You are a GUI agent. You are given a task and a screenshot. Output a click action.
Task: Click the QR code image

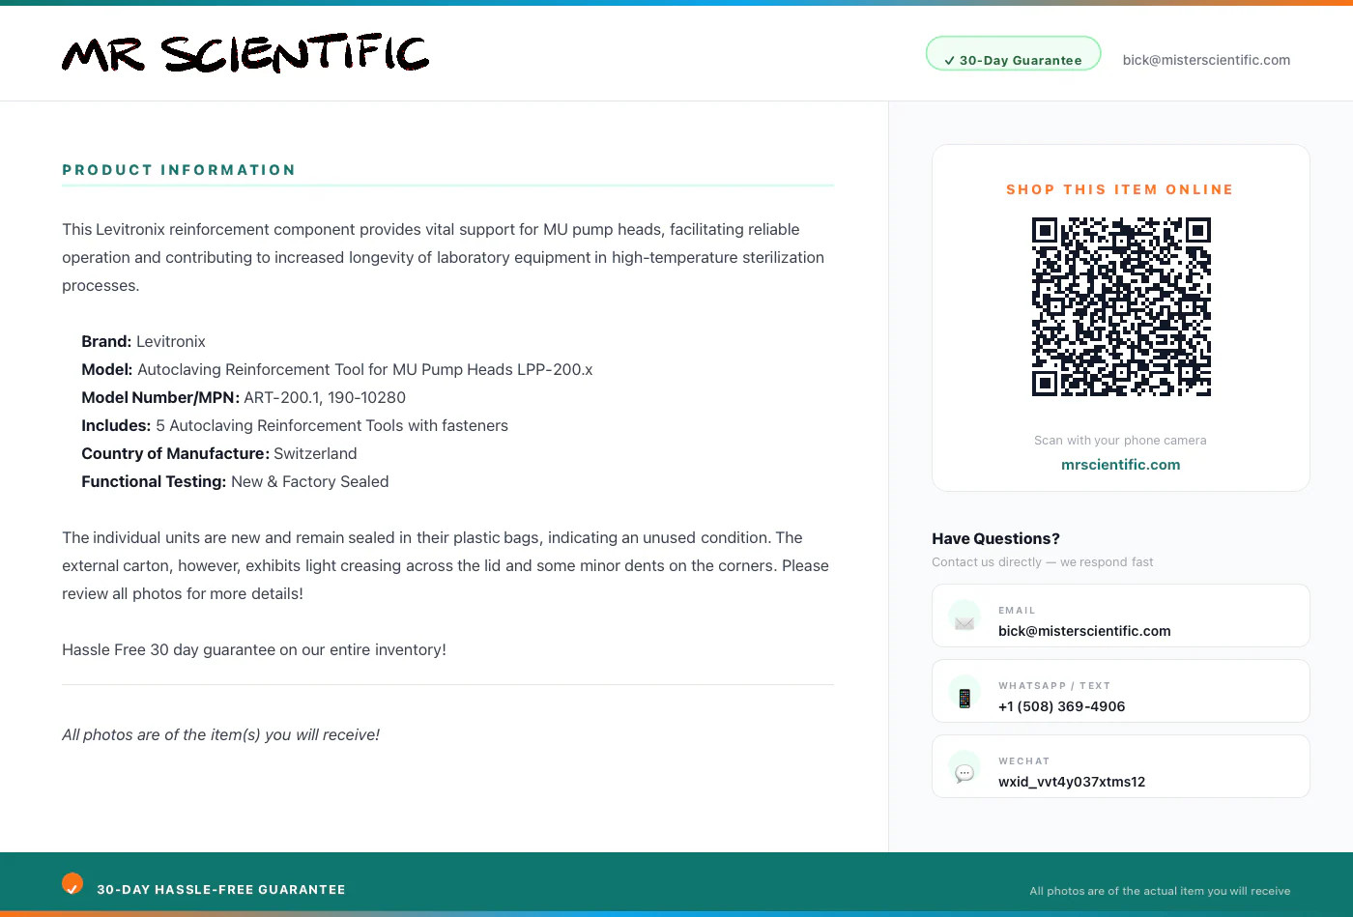tap(1121, 307)
